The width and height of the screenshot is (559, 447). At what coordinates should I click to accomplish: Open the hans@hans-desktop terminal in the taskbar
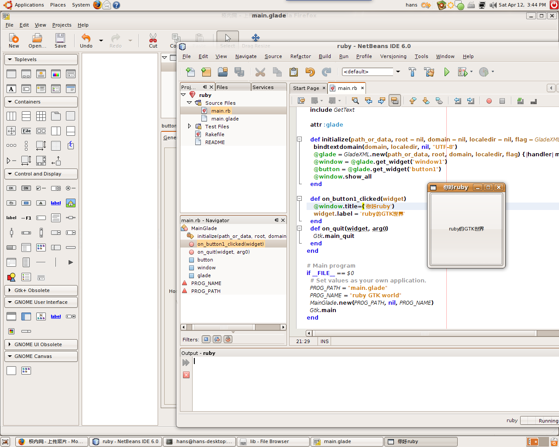tap(200, 441)
